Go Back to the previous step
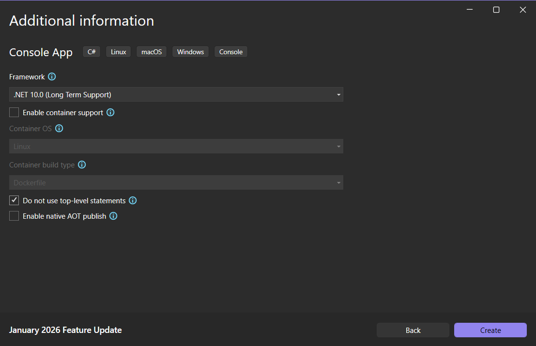This screenshot has height=346, width=536. pyautogui.click(x=413, y=330)
